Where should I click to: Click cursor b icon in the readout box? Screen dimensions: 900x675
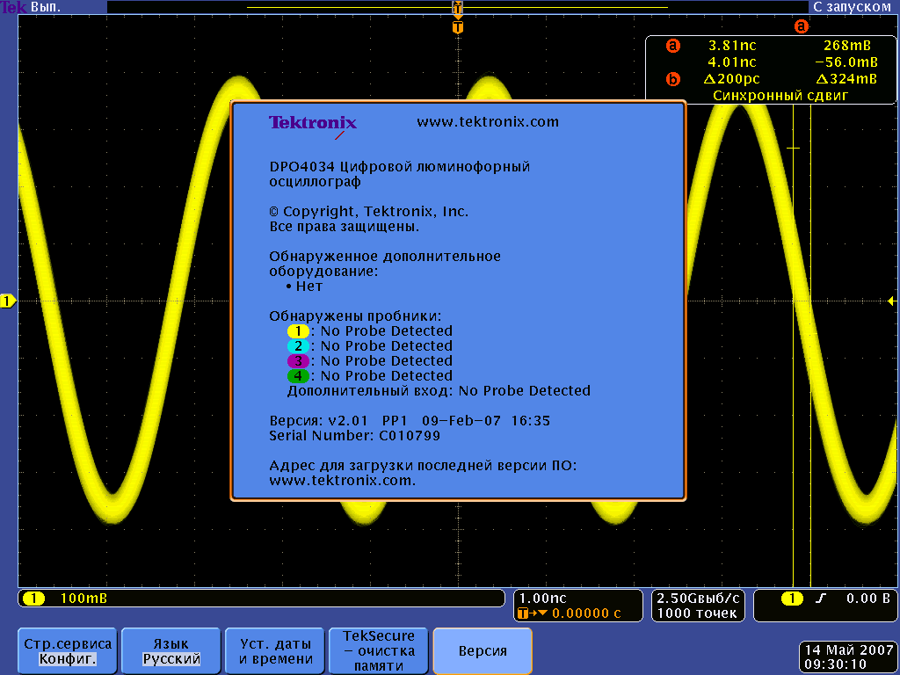[x=673, y=79]
